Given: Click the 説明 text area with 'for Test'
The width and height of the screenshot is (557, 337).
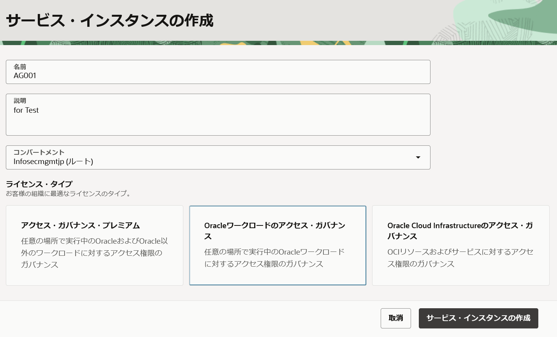Looking at the screenshot, I should coord(218,115).
